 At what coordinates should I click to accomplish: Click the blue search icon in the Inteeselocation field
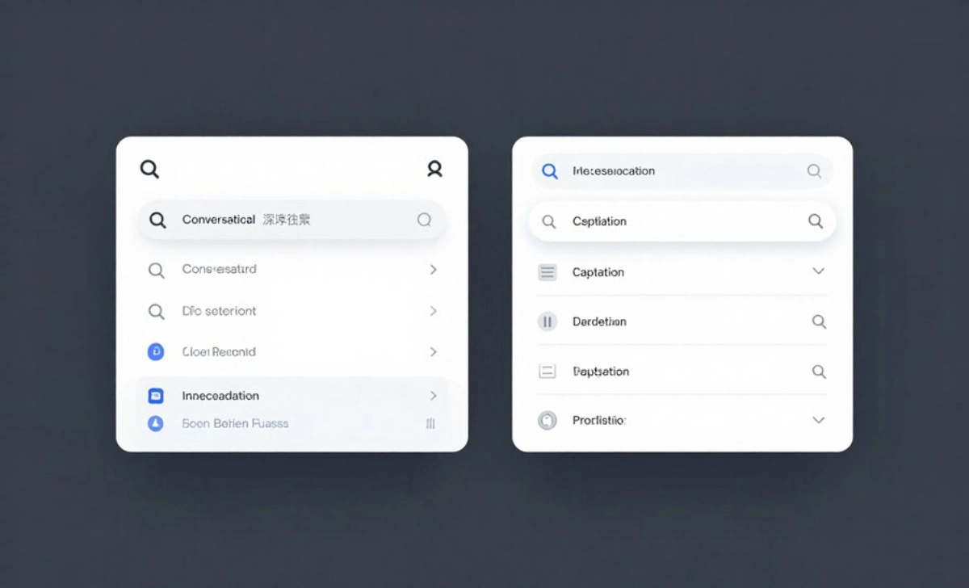(x=550, y=170)
